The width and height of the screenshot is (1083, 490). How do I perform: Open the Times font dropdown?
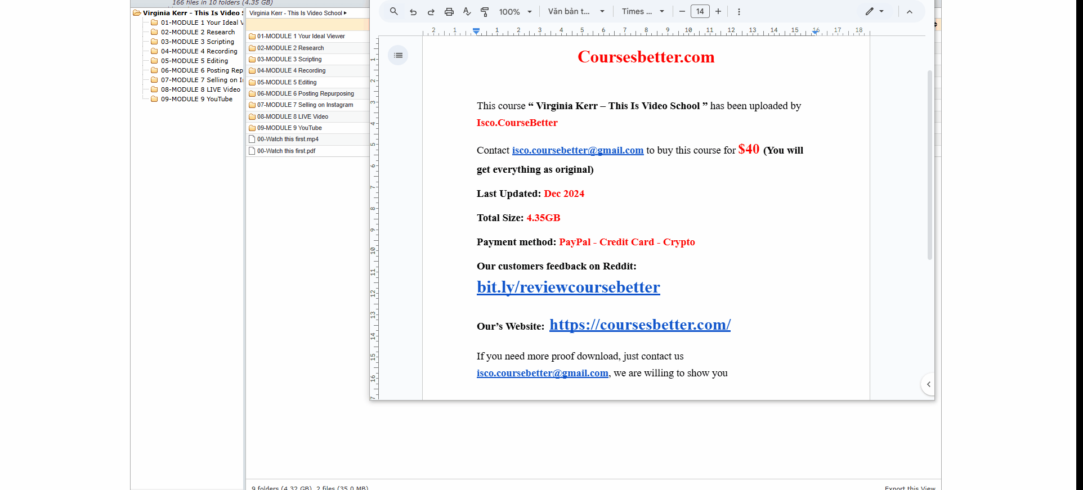(643, 11)
